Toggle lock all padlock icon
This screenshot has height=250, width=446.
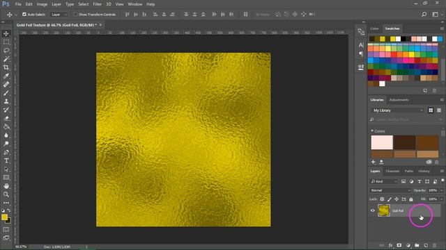[x=410, y=199]
